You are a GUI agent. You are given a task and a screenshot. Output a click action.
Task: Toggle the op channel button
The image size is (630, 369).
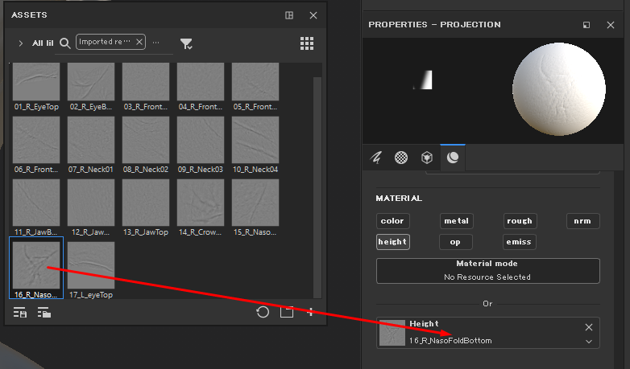456,242
